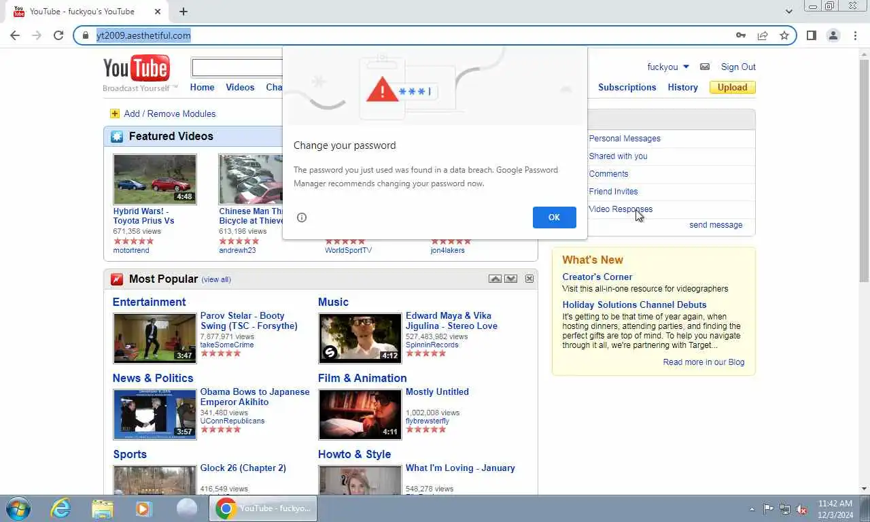The width and height of the screenshot is (870, 522).
Task: Open File Explorer folder in taskbar
Action: point(103,508)
